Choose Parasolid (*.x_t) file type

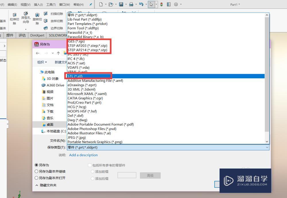(166, 33)
